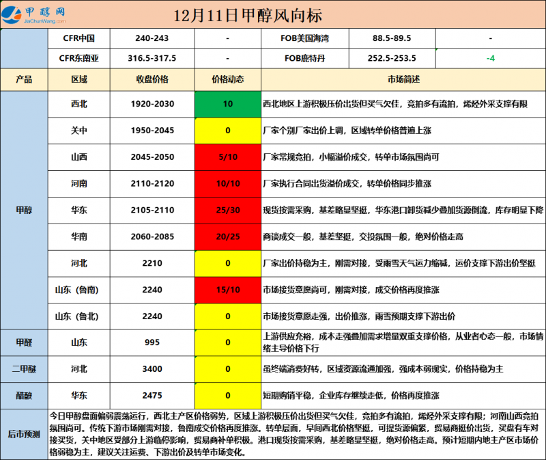
Task: Click the 后市预测 section label
Action: tap(24, 434)
